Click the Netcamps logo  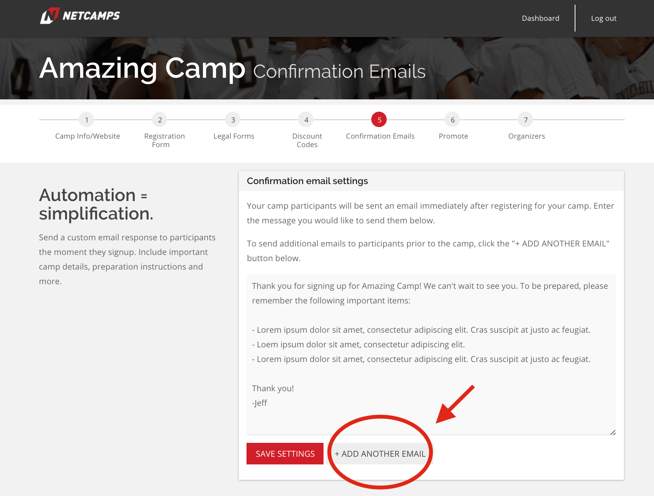[x=80, y=16]
